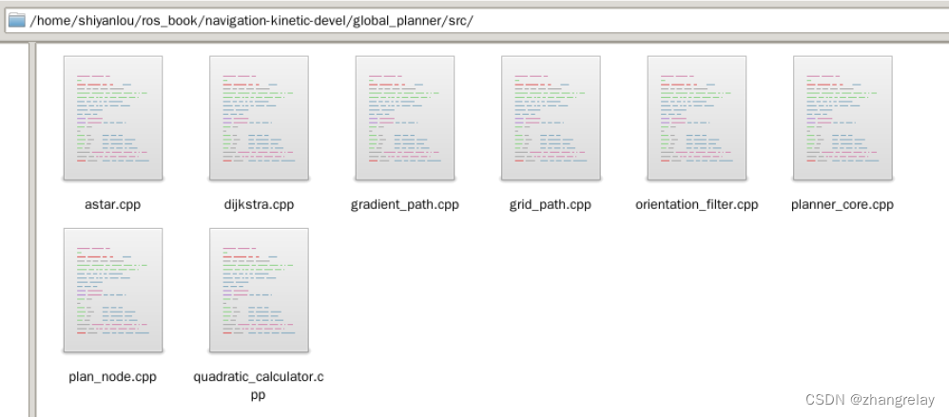Select the plan_node.cpp file icon
Screen dimensions: 949x417
point(113,290)
